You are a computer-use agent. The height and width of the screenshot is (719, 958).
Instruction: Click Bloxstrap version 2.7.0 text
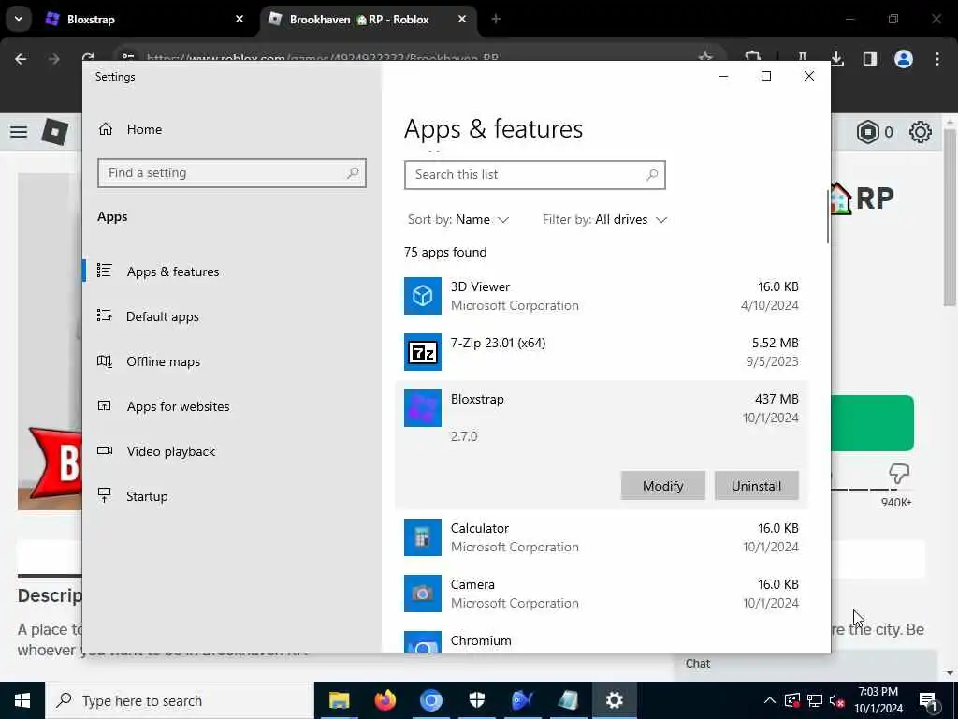tap(464, 436)
